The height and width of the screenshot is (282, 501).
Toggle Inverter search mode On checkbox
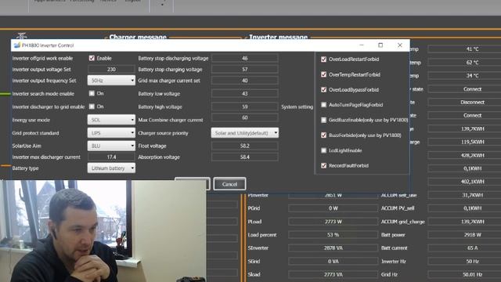(92, 93)
